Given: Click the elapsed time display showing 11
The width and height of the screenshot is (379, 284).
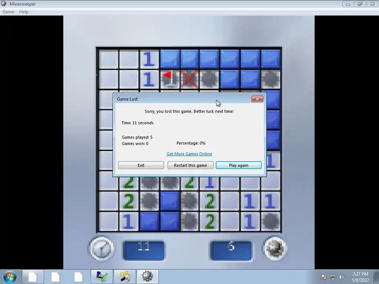Looking at the screenshot, I should [x=144, y=250].
